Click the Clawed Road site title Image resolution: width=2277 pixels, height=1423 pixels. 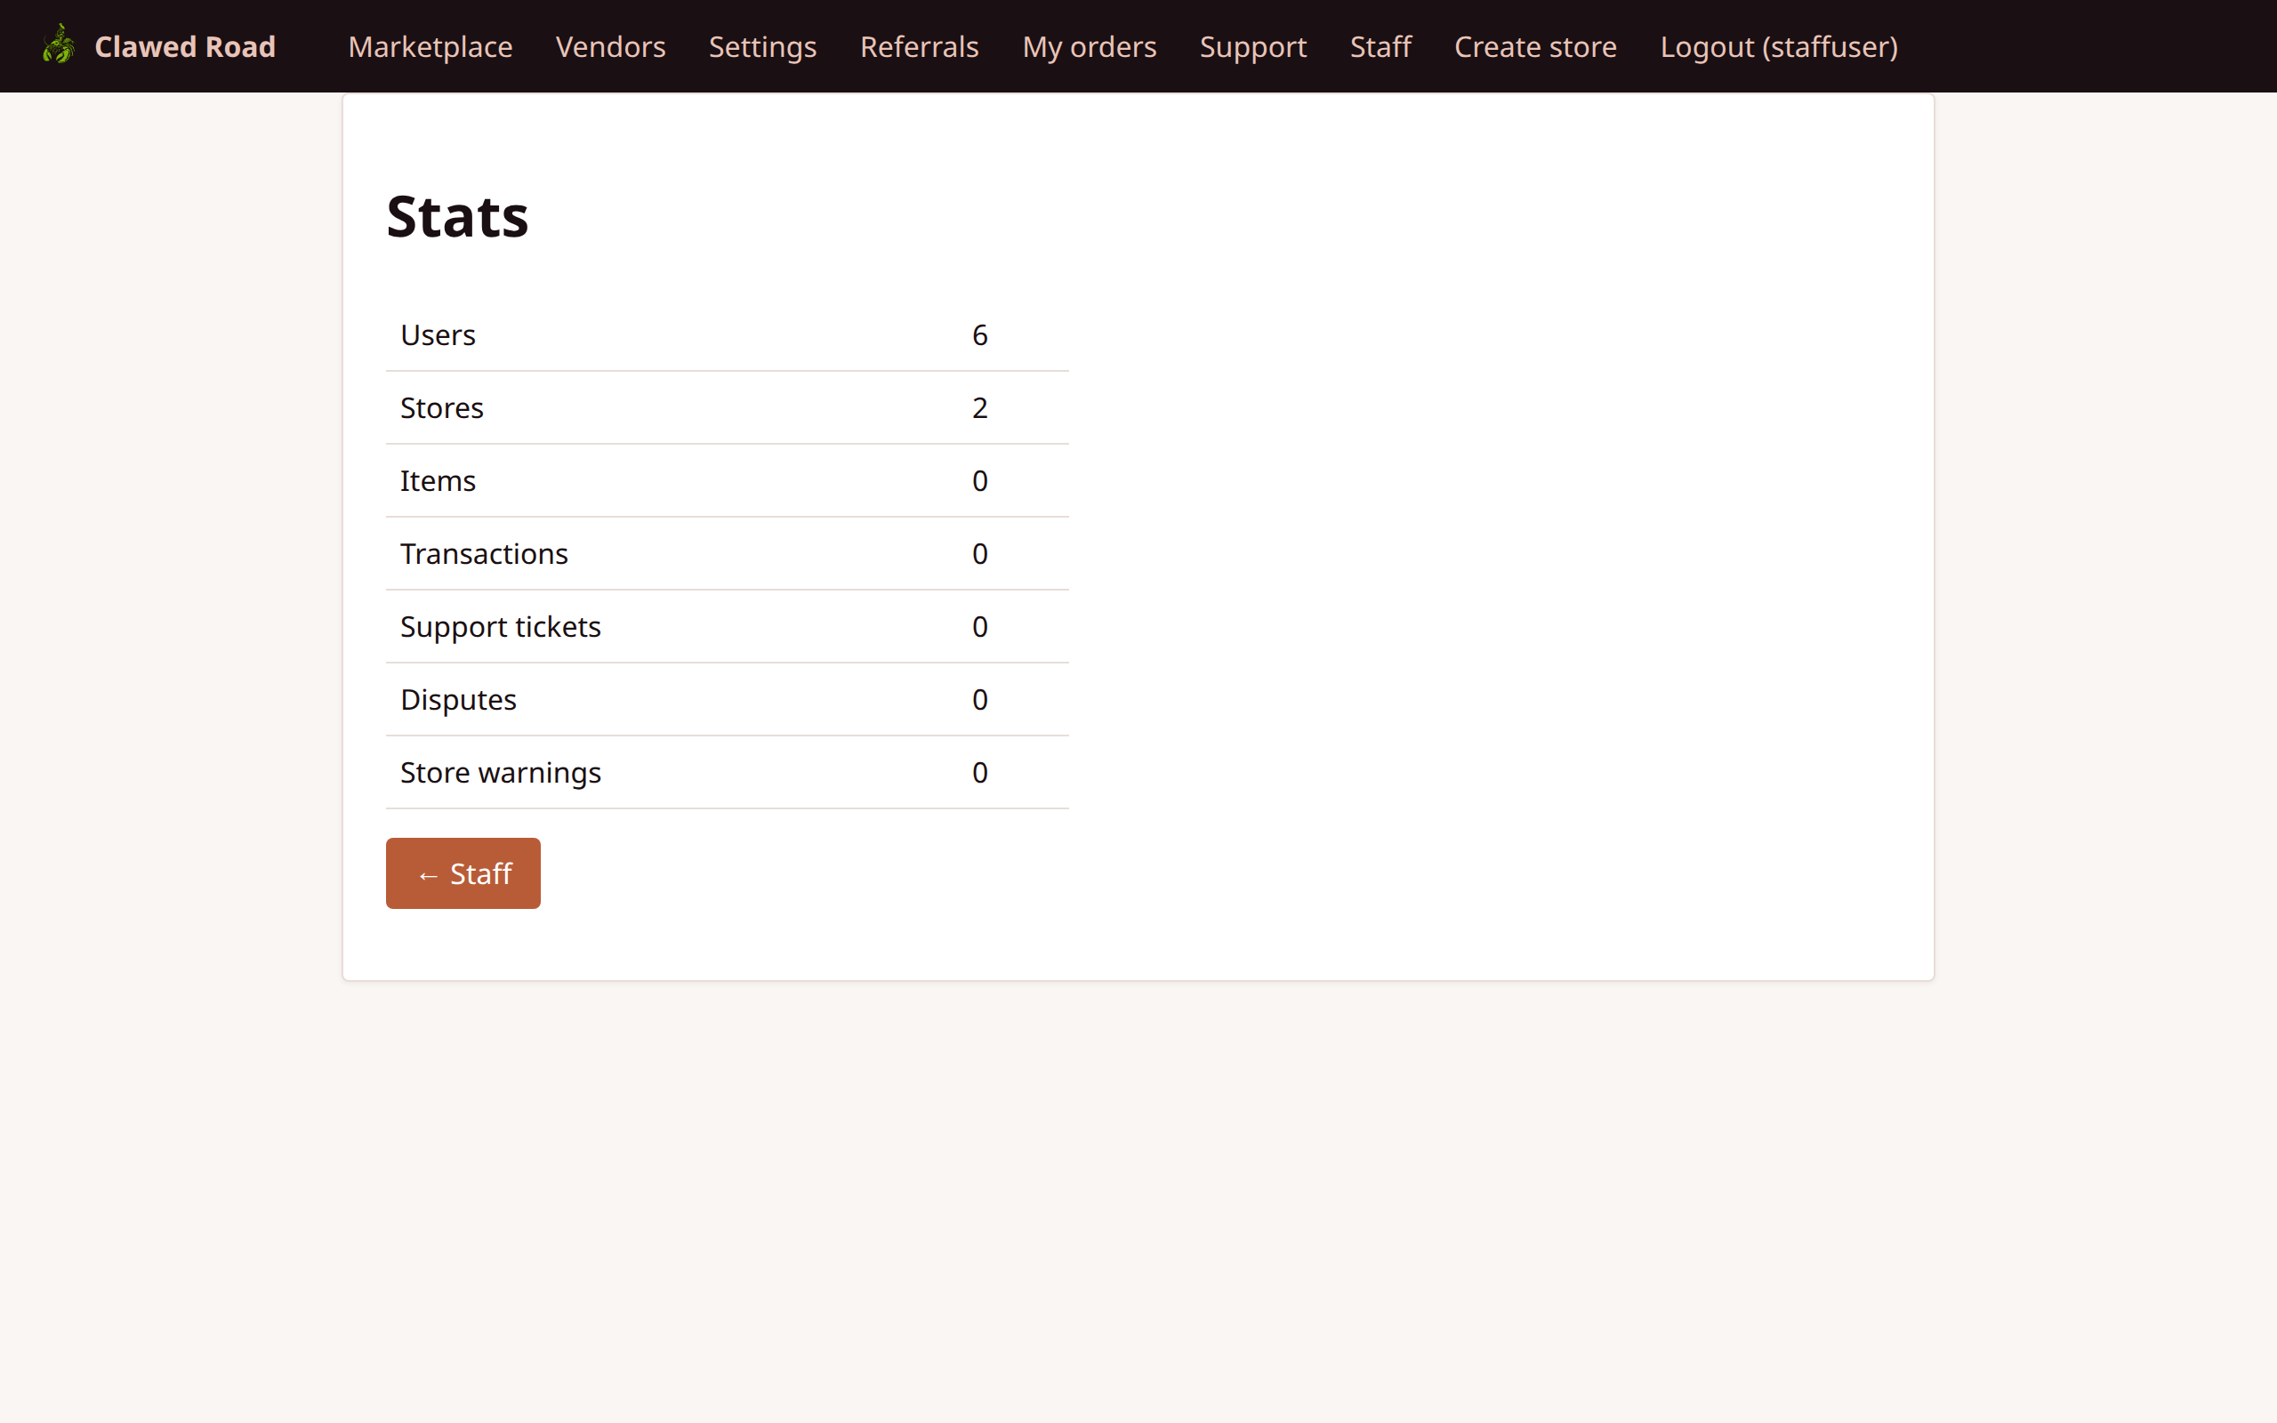pyautogui.click(x=184, y=46)
